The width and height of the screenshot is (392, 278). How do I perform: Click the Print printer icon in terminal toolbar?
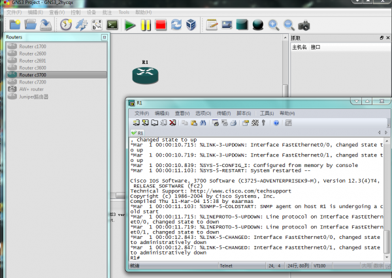tap(233, 123)
